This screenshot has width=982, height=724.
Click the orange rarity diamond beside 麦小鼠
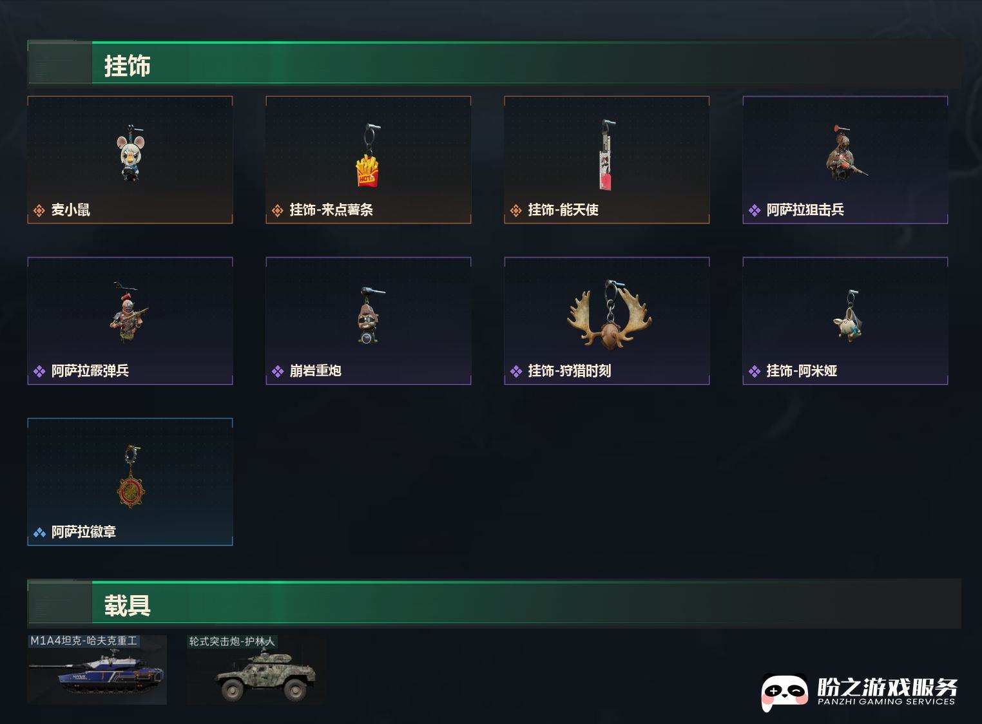(39, 211)
